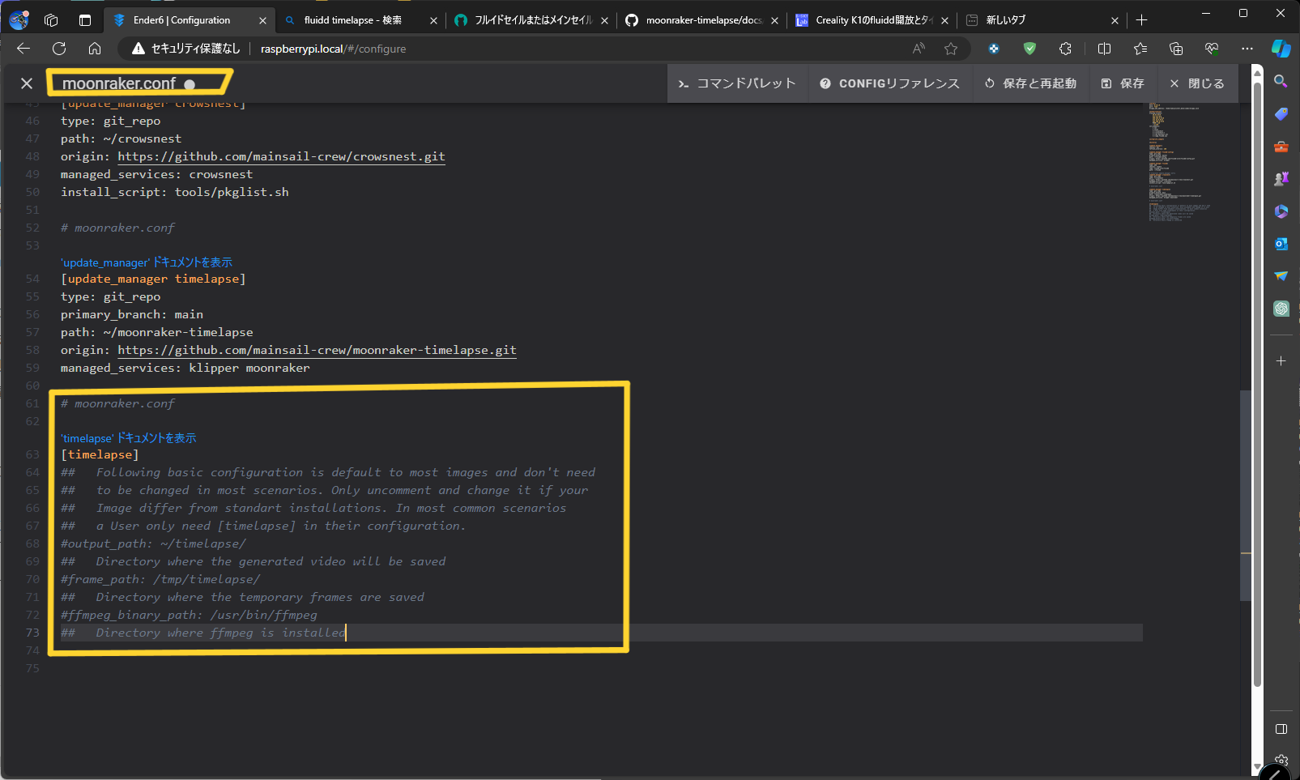
Task: Add page to favorites star icon
Action: point(951,49)
